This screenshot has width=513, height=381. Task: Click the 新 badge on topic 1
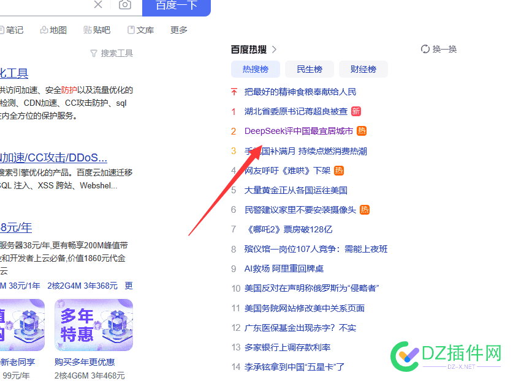coord(356,111)
